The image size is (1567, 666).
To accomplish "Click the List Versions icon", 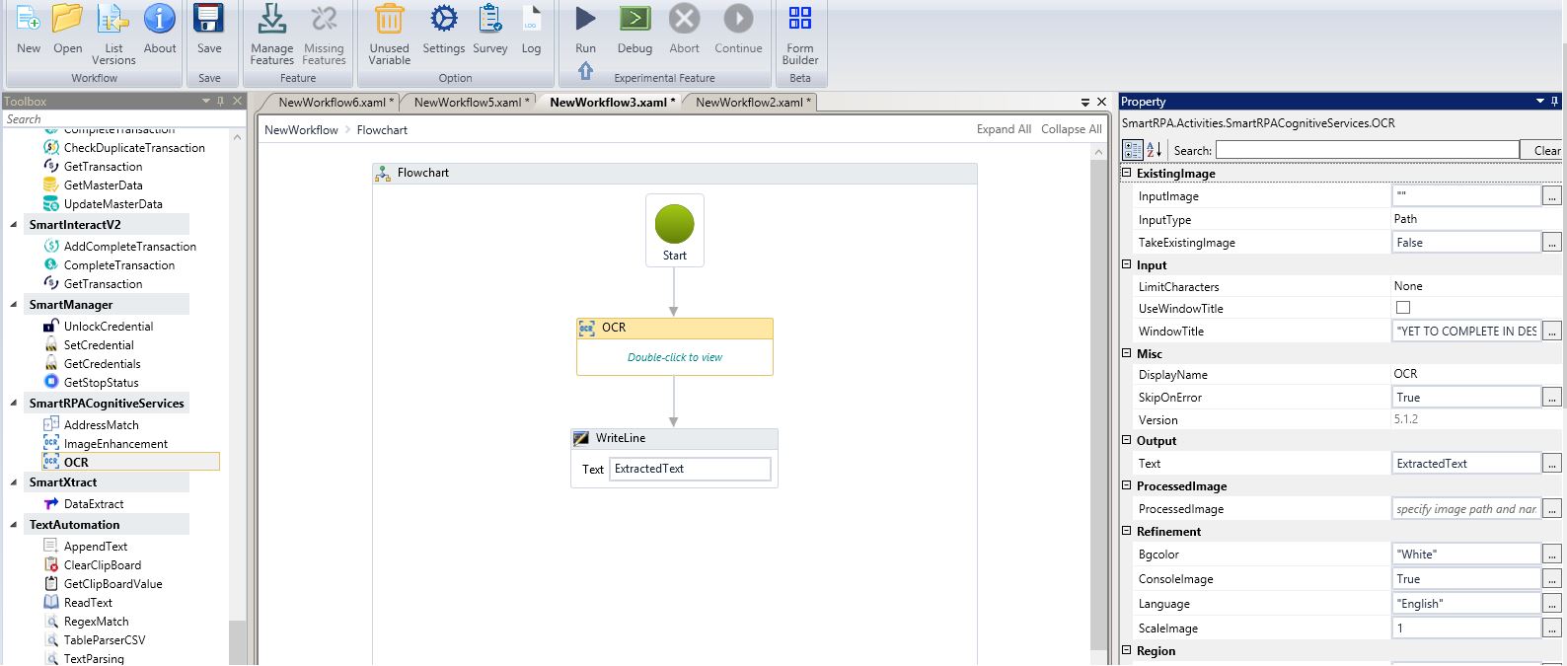I will click(x=113, y=20).
